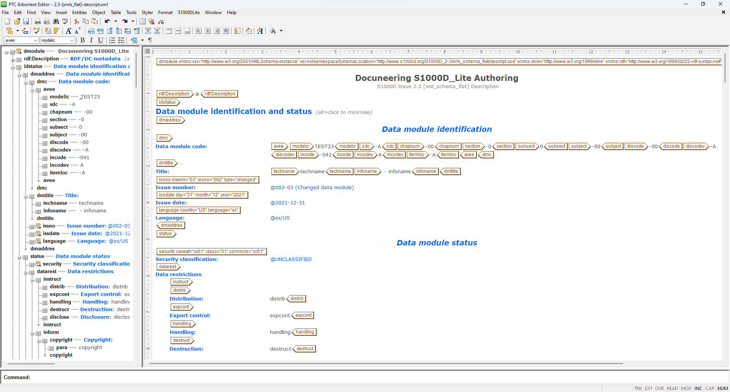Select the dmaddres opening tag in document
The image size is (730, 392).
(x=170, y=120)
